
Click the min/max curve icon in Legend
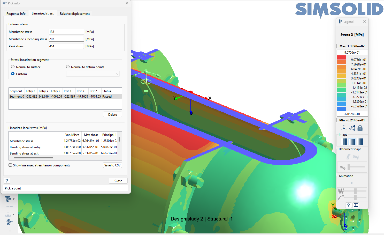tap(352, 128)
